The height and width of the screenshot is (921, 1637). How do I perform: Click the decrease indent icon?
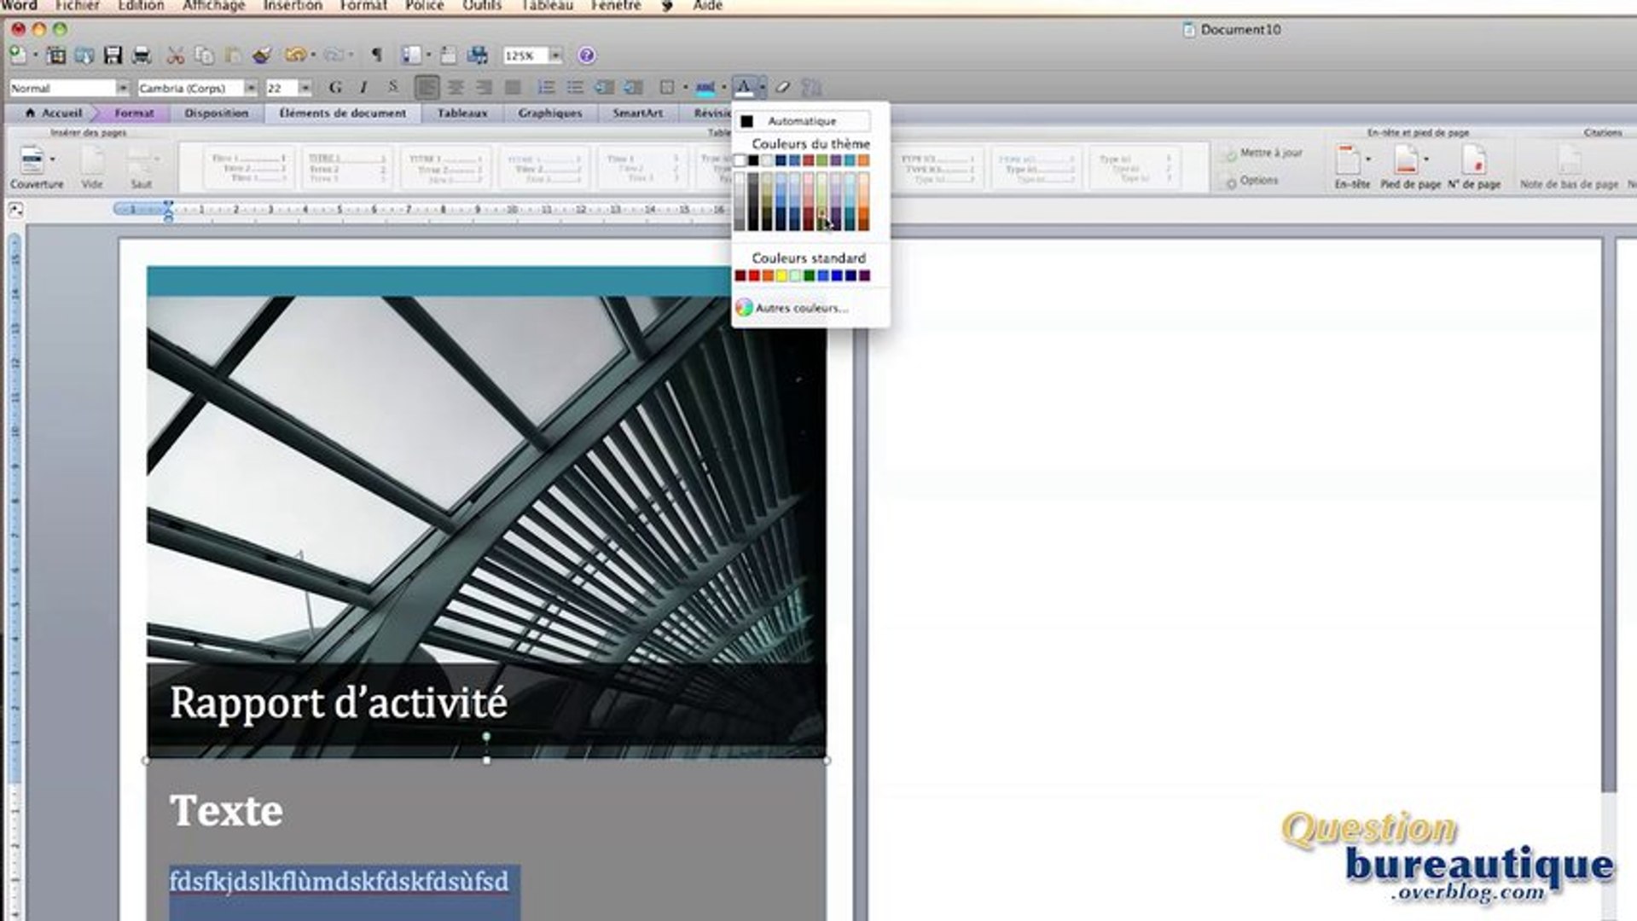coord(604,87)
